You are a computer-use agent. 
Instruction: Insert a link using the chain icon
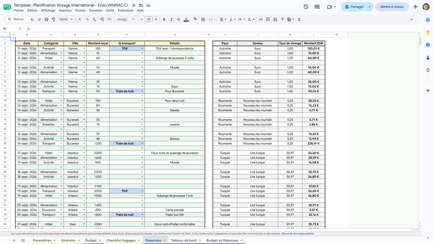click(260, 20)
